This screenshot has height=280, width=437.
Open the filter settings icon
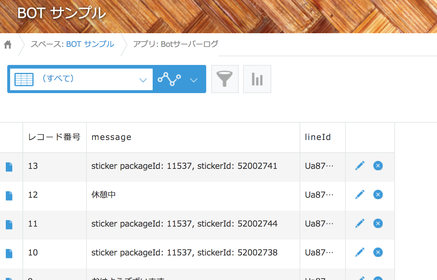pos(225,79)
